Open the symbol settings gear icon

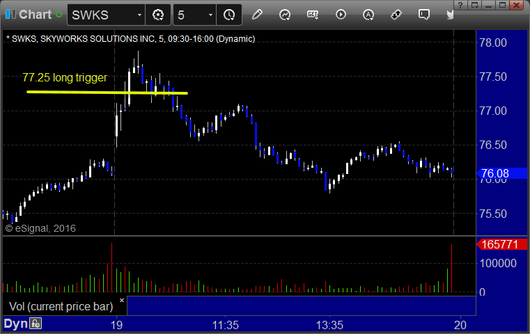point(158,15)
